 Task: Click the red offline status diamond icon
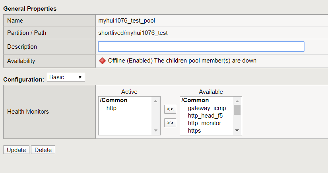pos(102,61)
